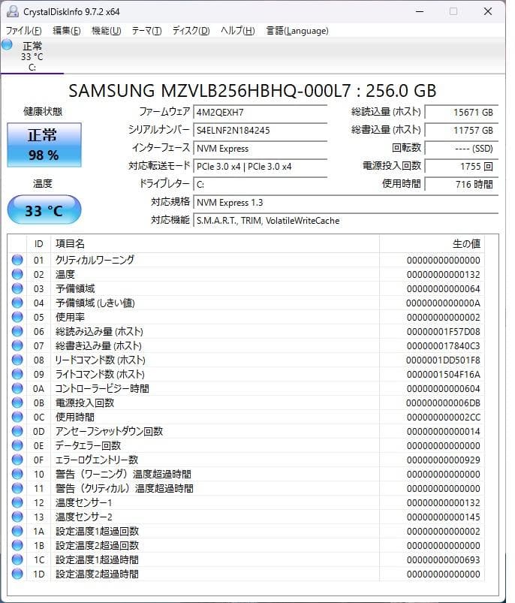Click raw value 0000001504F16A
Viewport: 515px width, 603px height.
(x=443, y=374)
